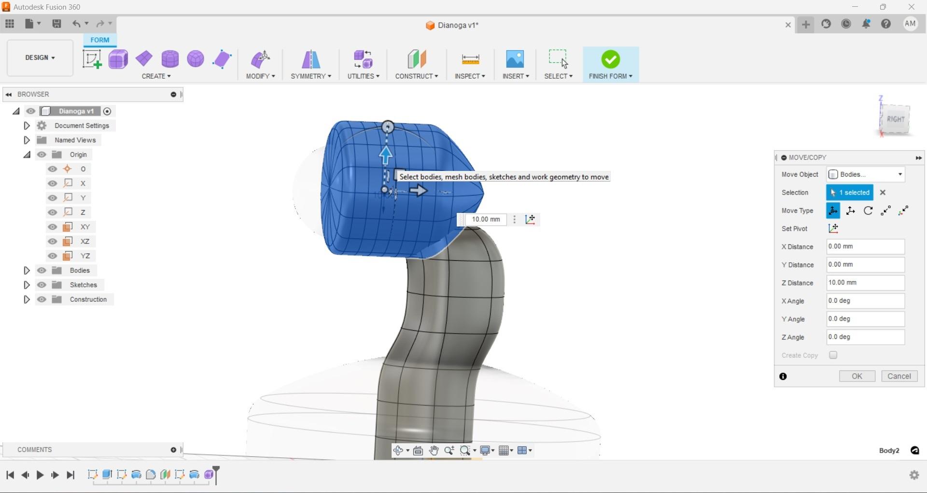The image size is (927, 493).
Task: Click the Orbit tool in navigation bar
Action: pos(398,451)
